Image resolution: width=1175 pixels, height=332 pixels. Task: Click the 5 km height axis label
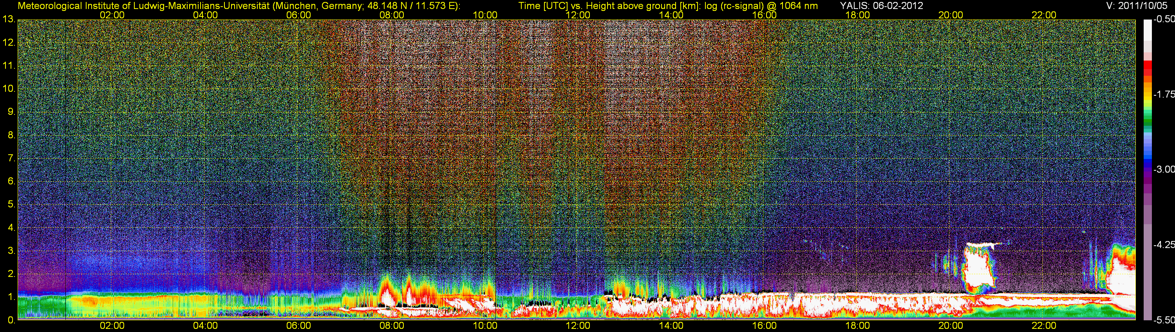(x=11, y=205)
